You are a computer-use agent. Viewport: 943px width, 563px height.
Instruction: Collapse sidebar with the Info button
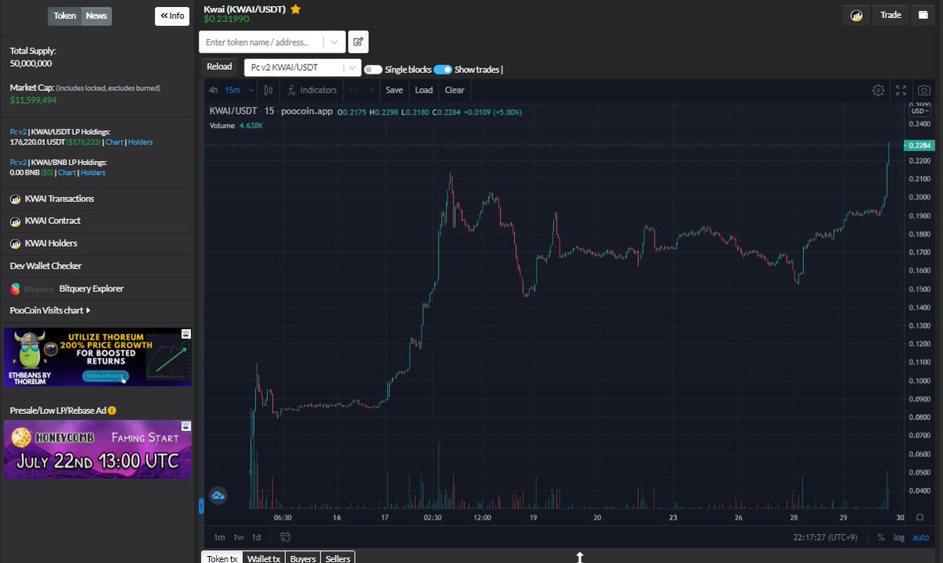[x=172, y=16]
